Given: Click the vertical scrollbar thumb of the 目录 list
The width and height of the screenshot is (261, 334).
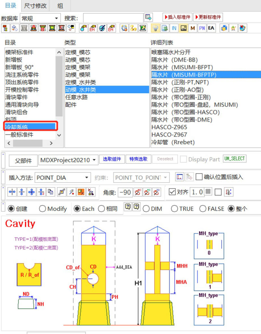Looking at the screenshot, I should [59, 86].
